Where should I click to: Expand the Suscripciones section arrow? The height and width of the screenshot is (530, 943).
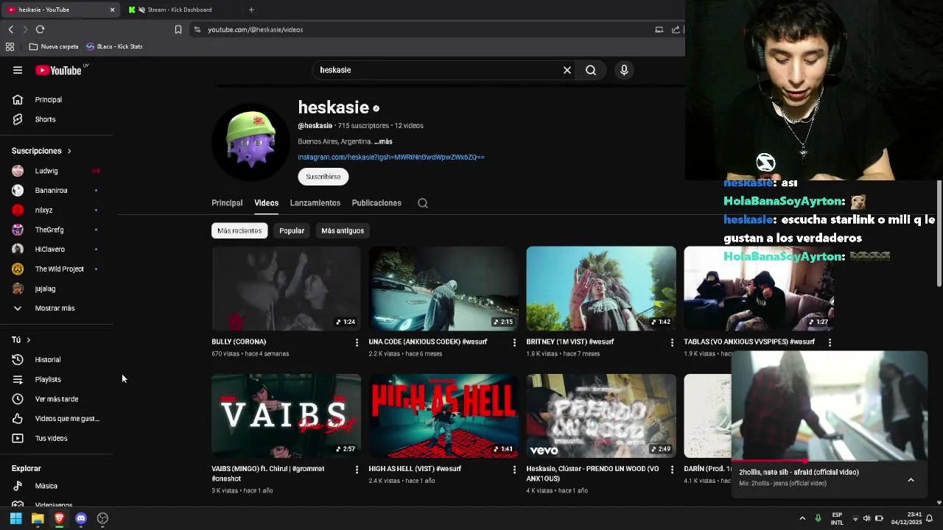69,151
